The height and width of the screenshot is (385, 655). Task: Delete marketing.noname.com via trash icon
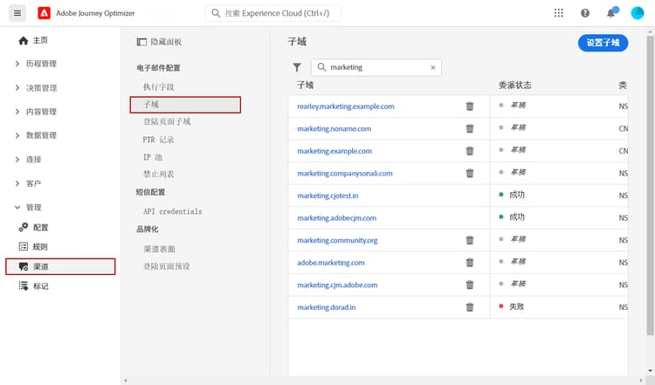click(x=470, y=128)
